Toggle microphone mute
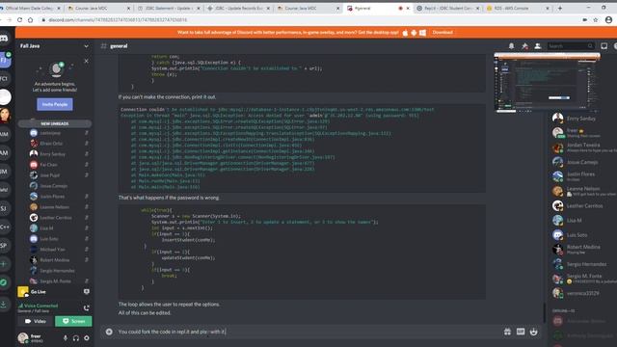The width and height of the screenshot is (617, 347). click(66, 337)
